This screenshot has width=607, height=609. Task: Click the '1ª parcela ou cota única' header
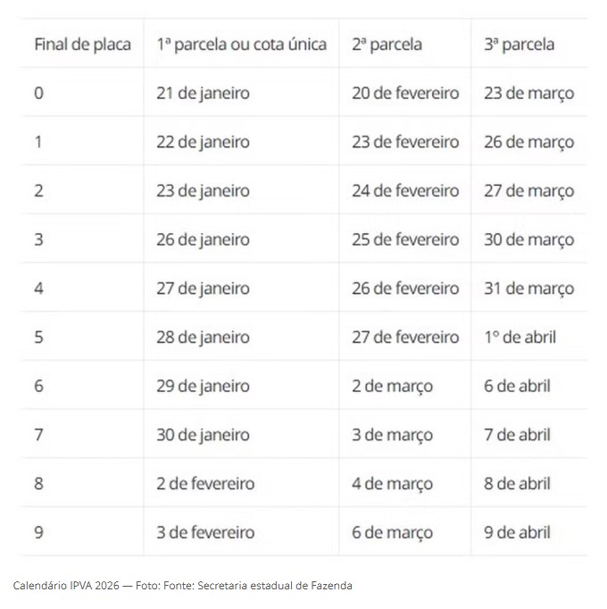pyautogui.click(x=241, y=44)
